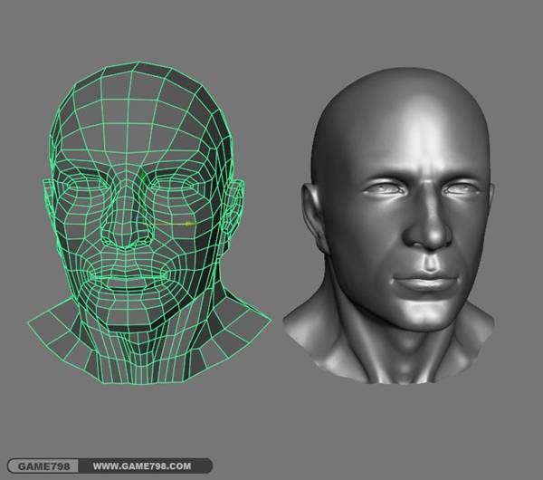Click the WWW.GAME798.COM text
543x480 pixels.
[x=142, y=466]
